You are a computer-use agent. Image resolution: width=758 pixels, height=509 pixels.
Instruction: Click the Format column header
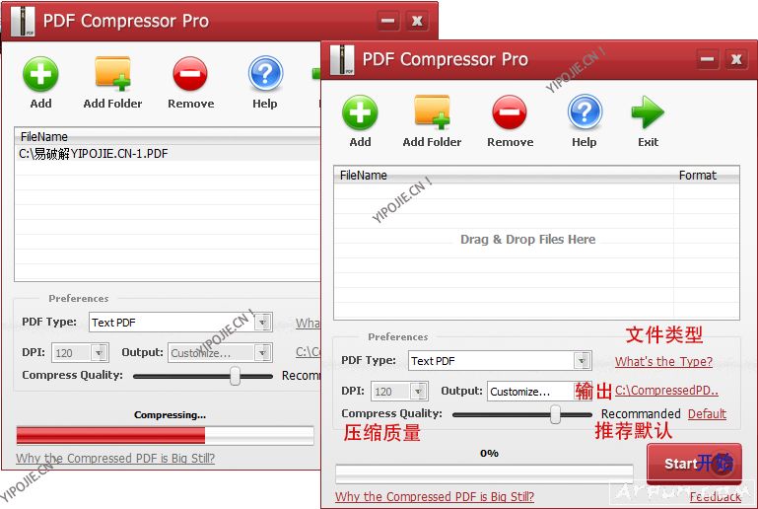click(x=707, y=176)
